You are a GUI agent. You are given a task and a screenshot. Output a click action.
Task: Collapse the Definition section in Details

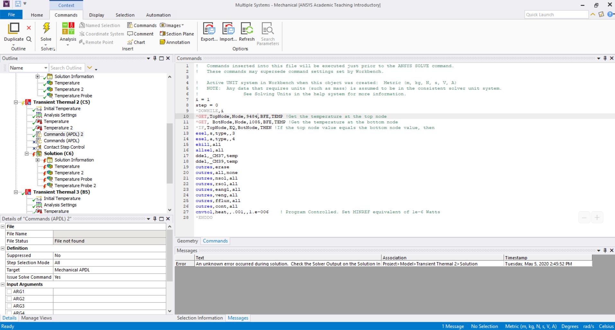point(3,248)
